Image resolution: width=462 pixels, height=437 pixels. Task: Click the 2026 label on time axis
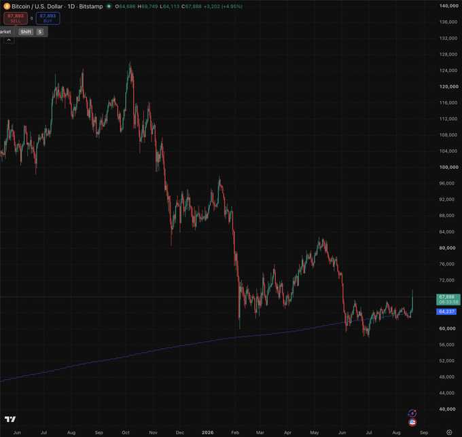(207, 432)
